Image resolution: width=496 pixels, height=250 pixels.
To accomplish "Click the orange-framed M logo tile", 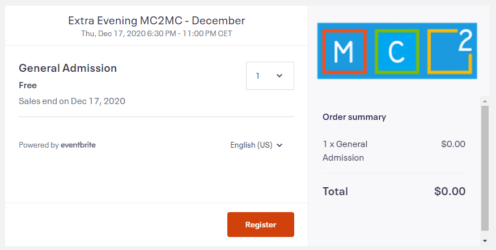I will click(345, 51).
